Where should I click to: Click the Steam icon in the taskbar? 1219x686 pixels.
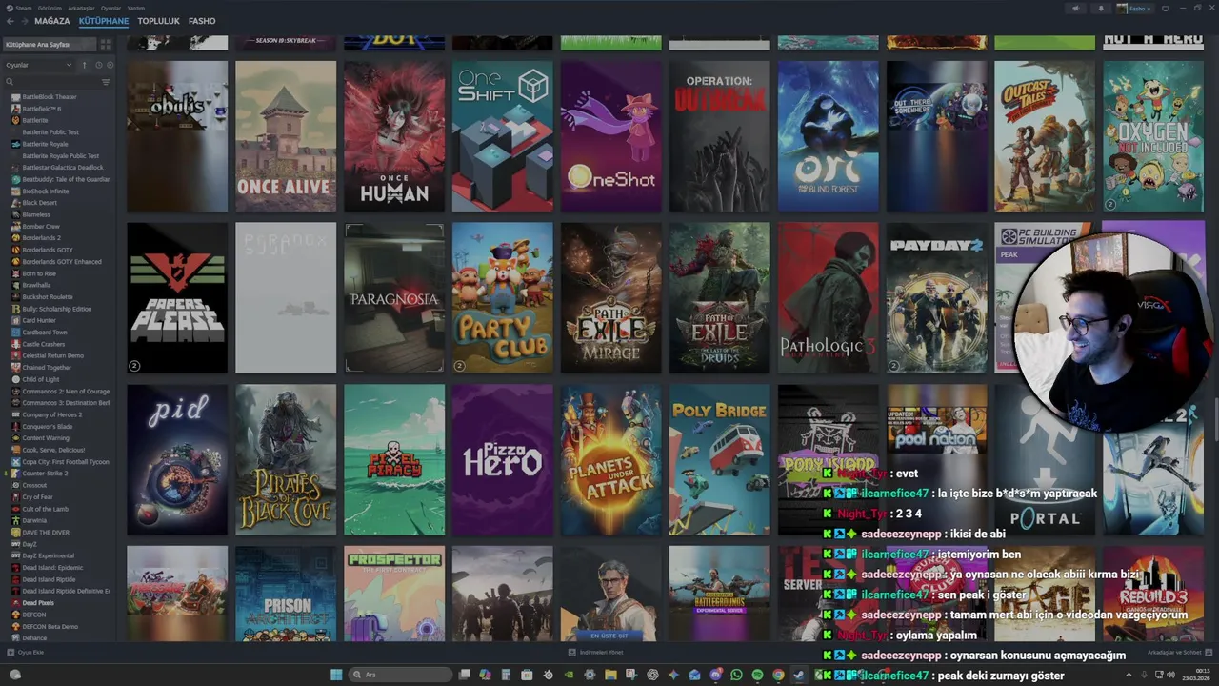[x=799, y=675]
